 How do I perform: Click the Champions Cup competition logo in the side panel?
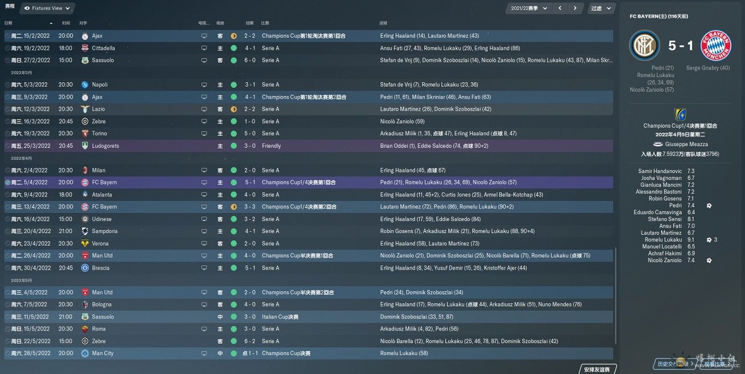pyautogui.click(x=680, y=114)
